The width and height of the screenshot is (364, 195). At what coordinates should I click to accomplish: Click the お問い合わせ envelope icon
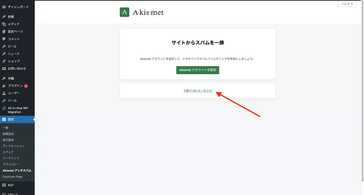pyautogui.click(x=4, y=68)
